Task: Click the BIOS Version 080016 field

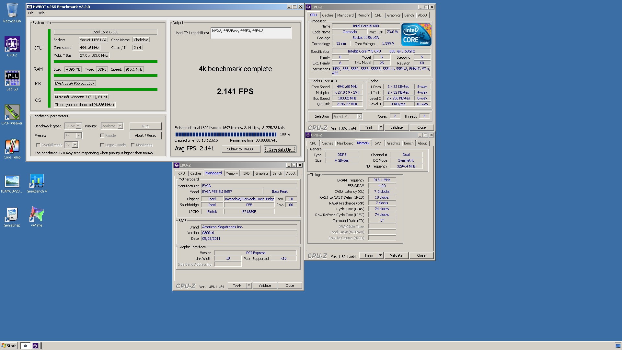Action: point(249,233)
